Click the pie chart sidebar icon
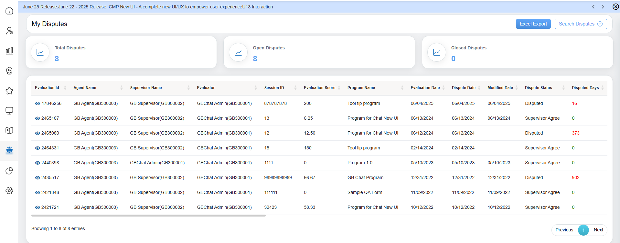 click(x=9, y=171)
